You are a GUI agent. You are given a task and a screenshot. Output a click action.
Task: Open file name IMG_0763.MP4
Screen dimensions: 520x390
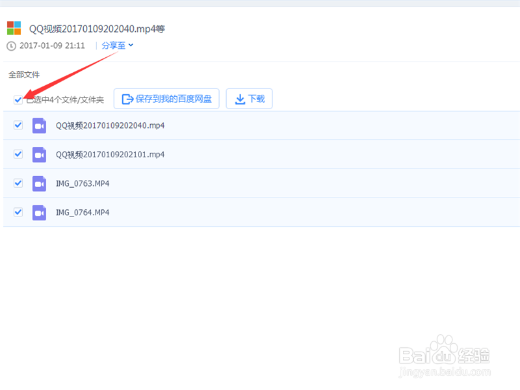83,183
